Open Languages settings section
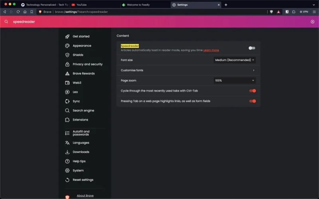The height and width of the screenshot is (199, 319). [81, 143]
